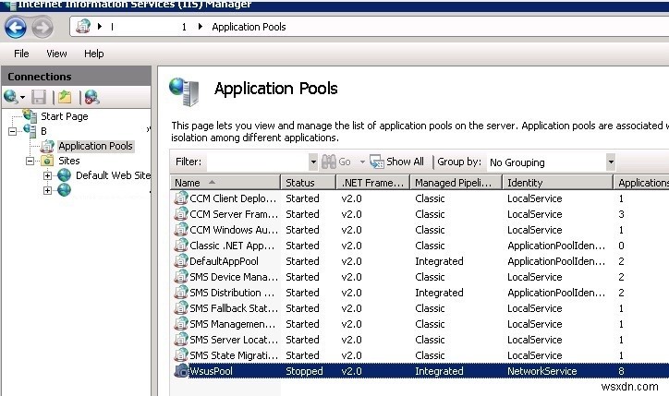Viewport: 669px width, 396px height.
Task: Click the server B node icon
Action: tap(30, 130)
